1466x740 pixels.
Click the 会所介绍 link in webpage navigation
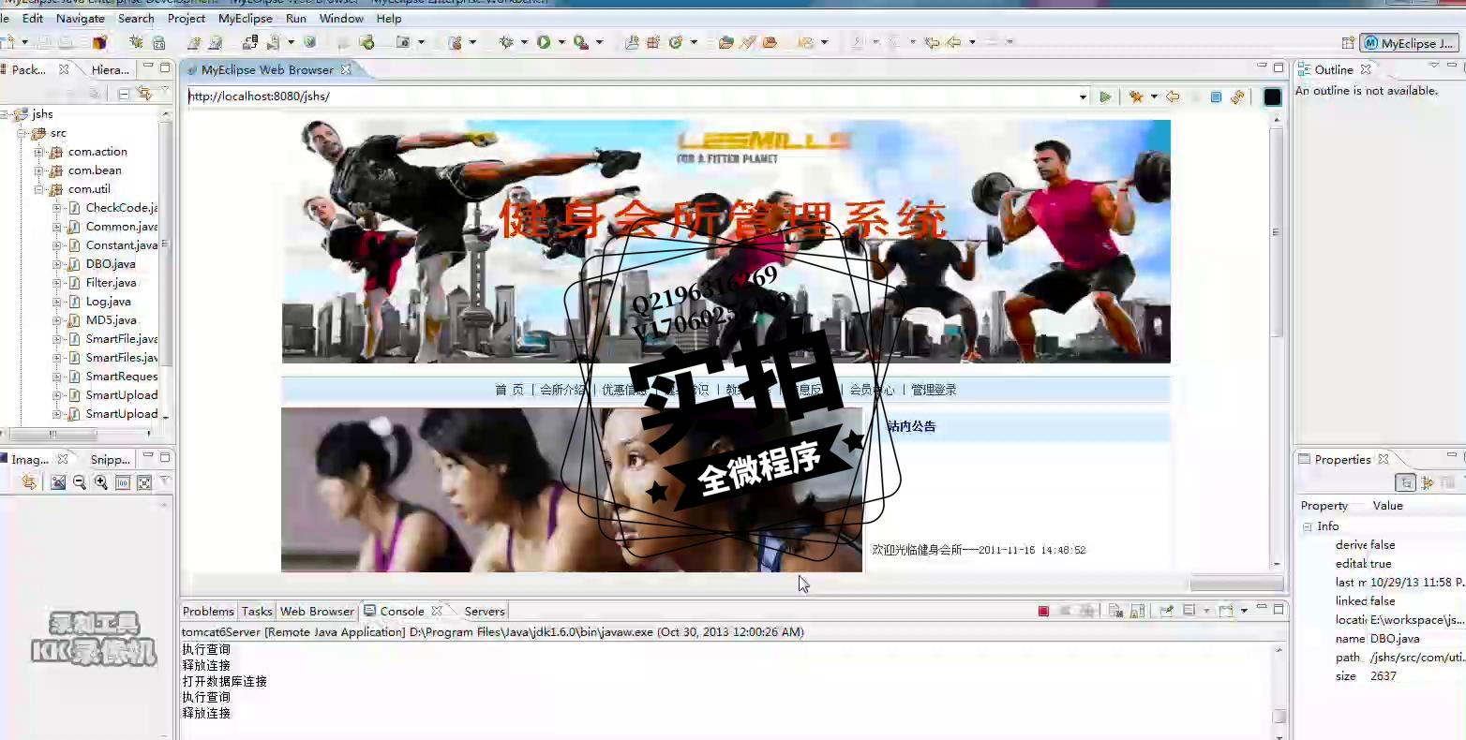pos(562,390)
